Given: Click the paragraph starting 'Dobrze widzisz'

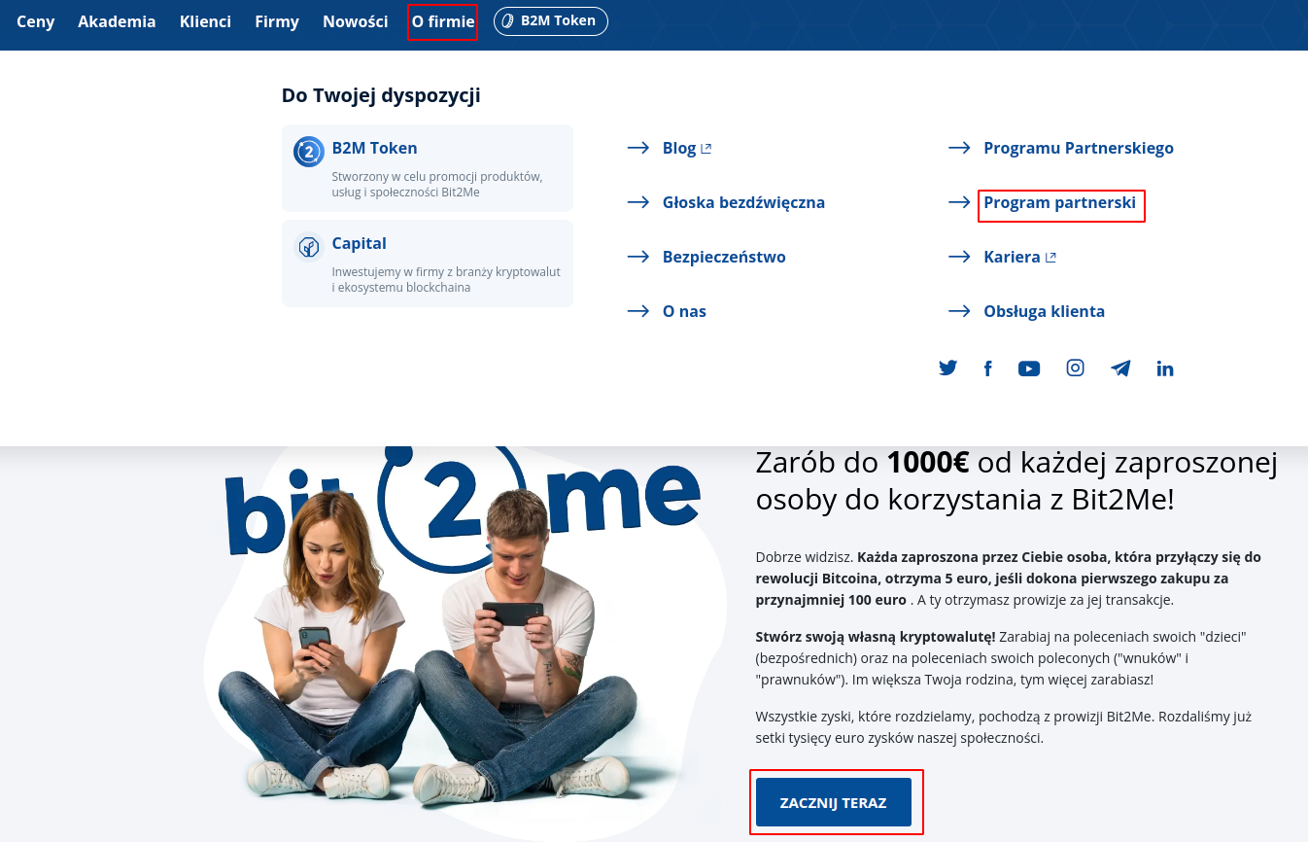Looking at the screenshot, I should tap(1008, 579).
